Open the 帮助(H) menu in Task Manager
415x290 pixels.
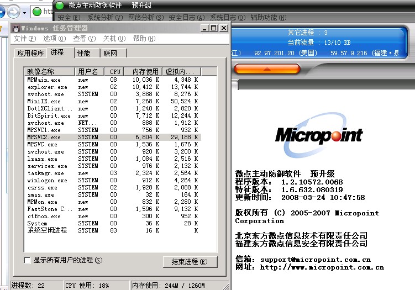click(144, 39)
